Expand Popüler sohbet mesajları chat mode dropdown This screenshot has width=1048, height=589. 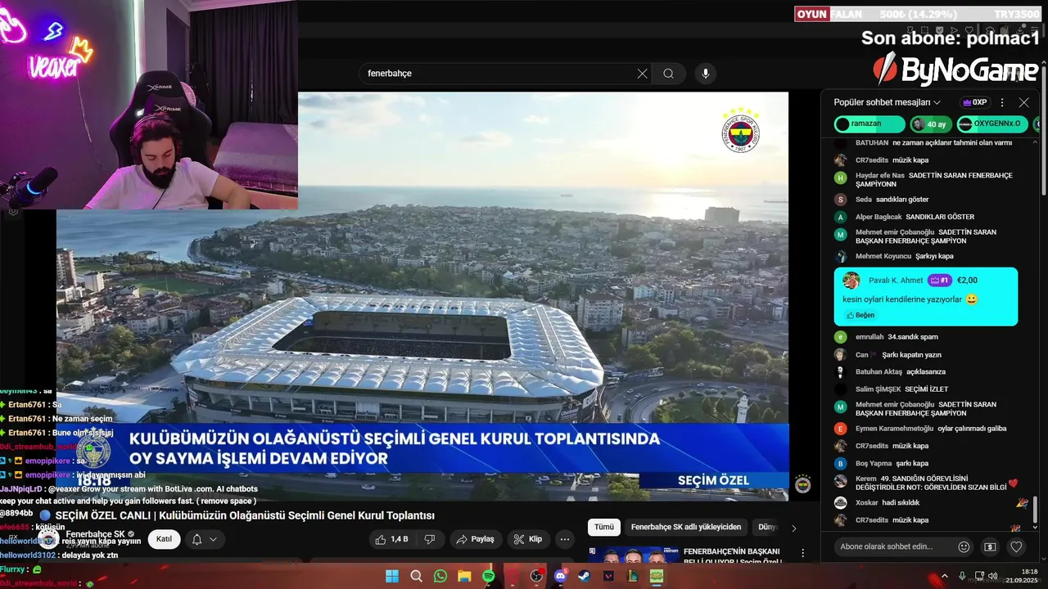pyautogui.click(x=887, y=102)
